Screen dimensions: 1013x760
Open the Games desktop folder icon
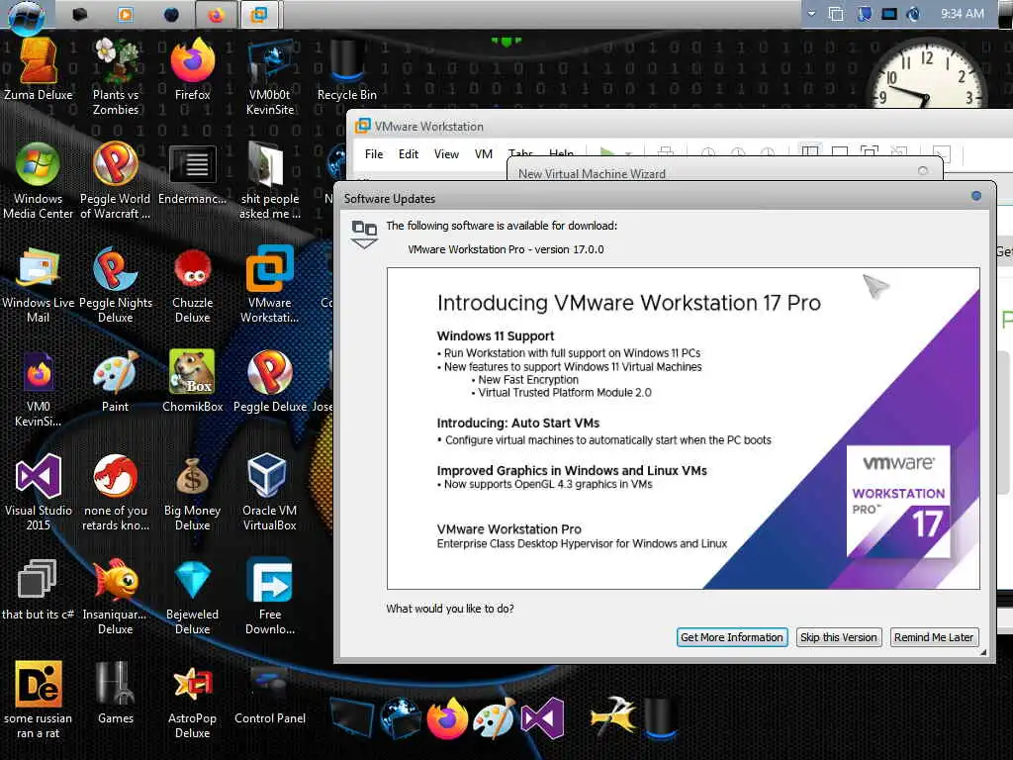(116, 693)
